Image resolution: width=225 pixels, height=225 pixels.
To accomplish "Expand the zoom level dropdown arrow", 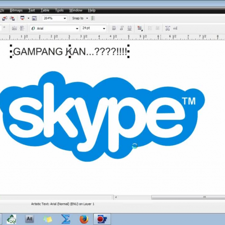I will tap(65, 18).
